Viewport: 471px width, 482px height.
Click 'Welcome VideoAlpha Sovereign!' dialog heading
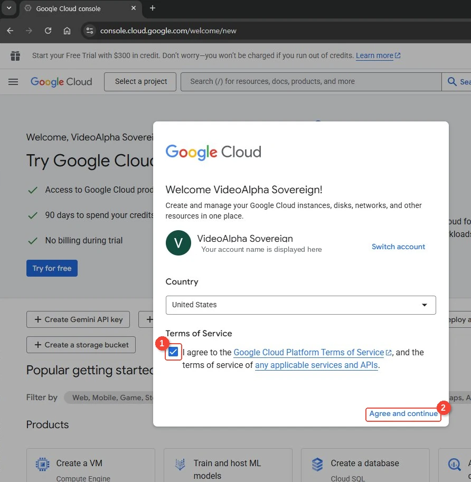tap(244, 190)
